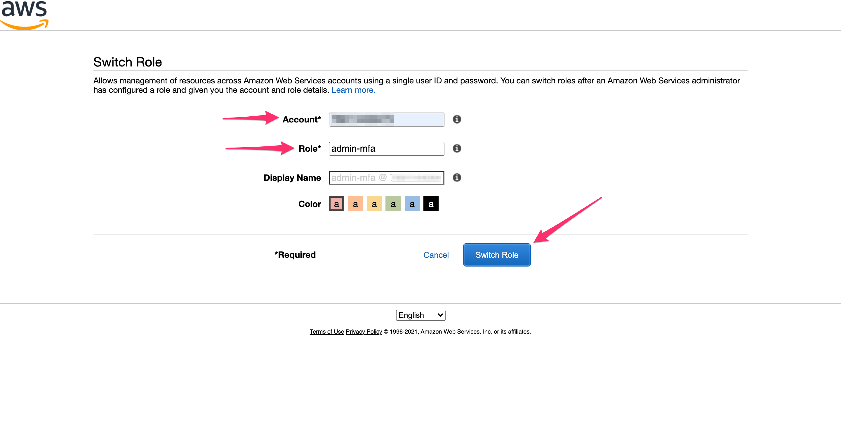Open the Privacy Policy link
Image resolution: width=841 pixels, height=431 pixels.
(364, 332)
